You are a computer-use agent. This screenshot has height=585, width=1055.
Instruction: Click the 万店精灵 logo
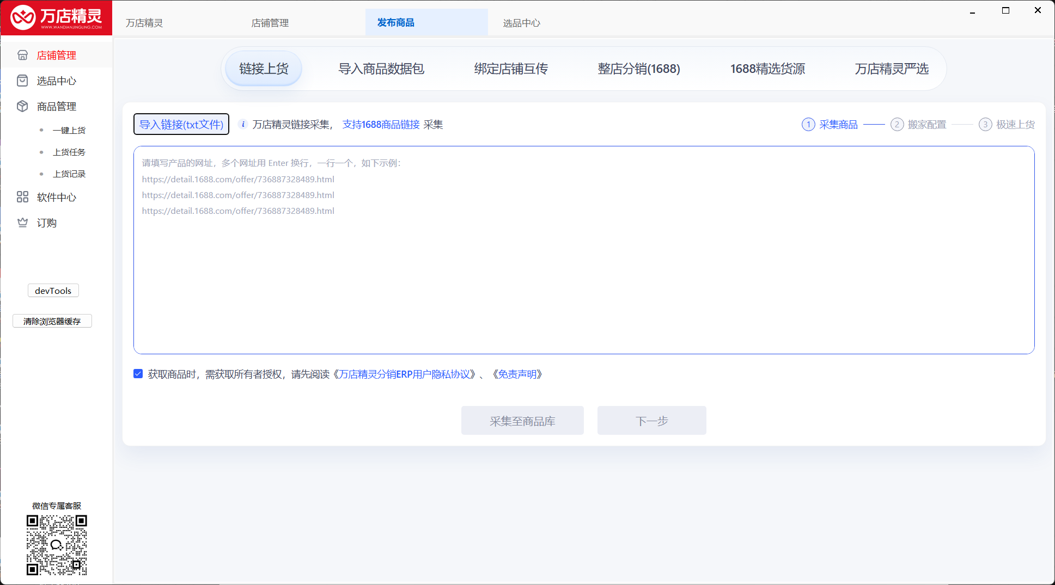(56, 18)
